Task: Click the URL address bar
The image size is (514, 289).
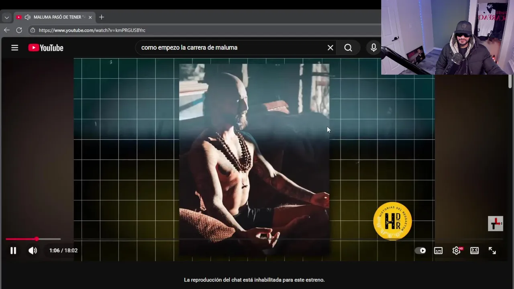Action: point(204,30)
